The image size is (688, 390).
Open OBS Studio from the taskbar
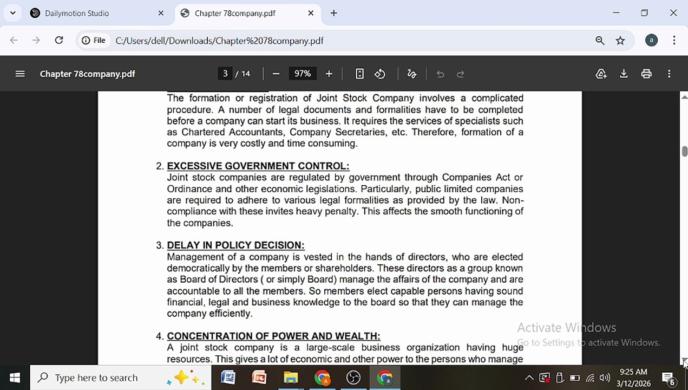click(x=353, y=378)
